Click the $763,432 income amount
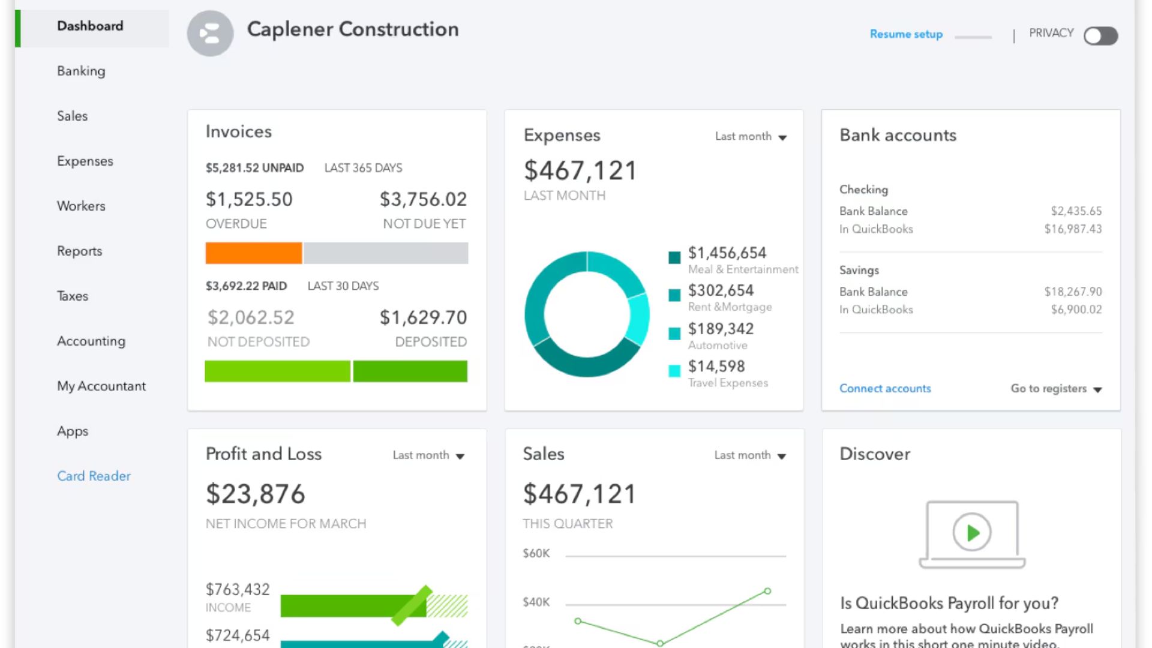The image size is (1152, 648). click(238, 589)
